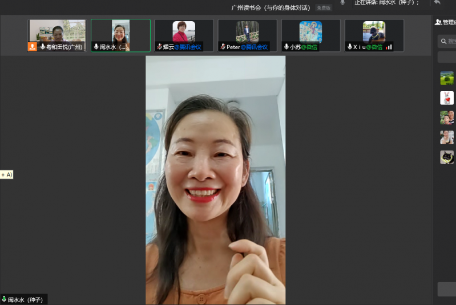This screenshot has width=456, height=305.
Task: Click the muted mic icon beside 耀云
Action: 159,47
